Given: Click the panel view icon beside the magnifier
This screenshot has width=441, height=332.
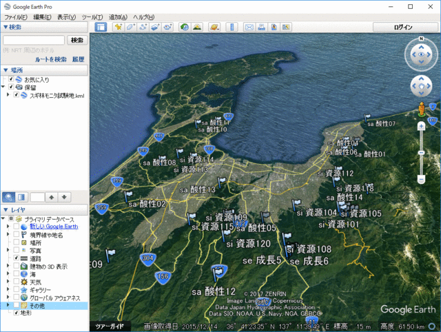Looking at the screenshot, I should 21,197.
